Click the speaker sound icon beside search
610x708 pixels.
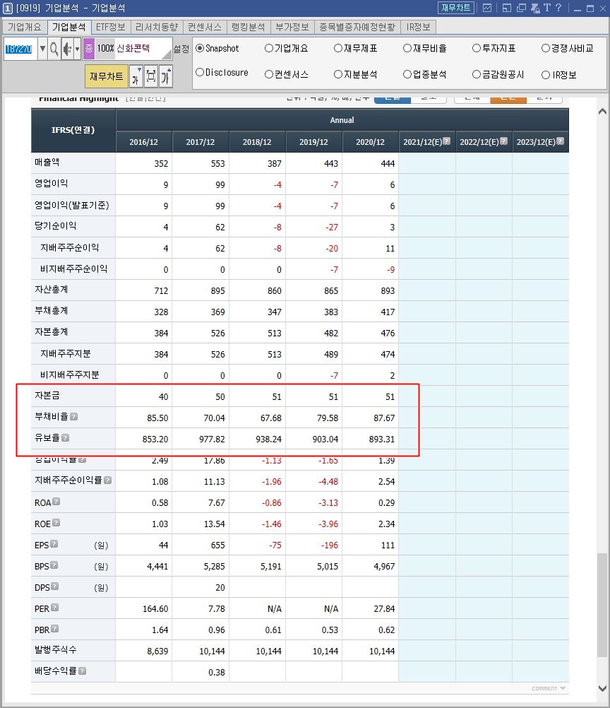coord(67,48)
